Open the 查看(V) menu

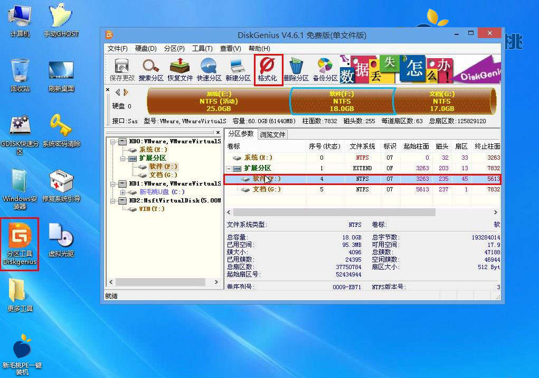click(230, 49)
